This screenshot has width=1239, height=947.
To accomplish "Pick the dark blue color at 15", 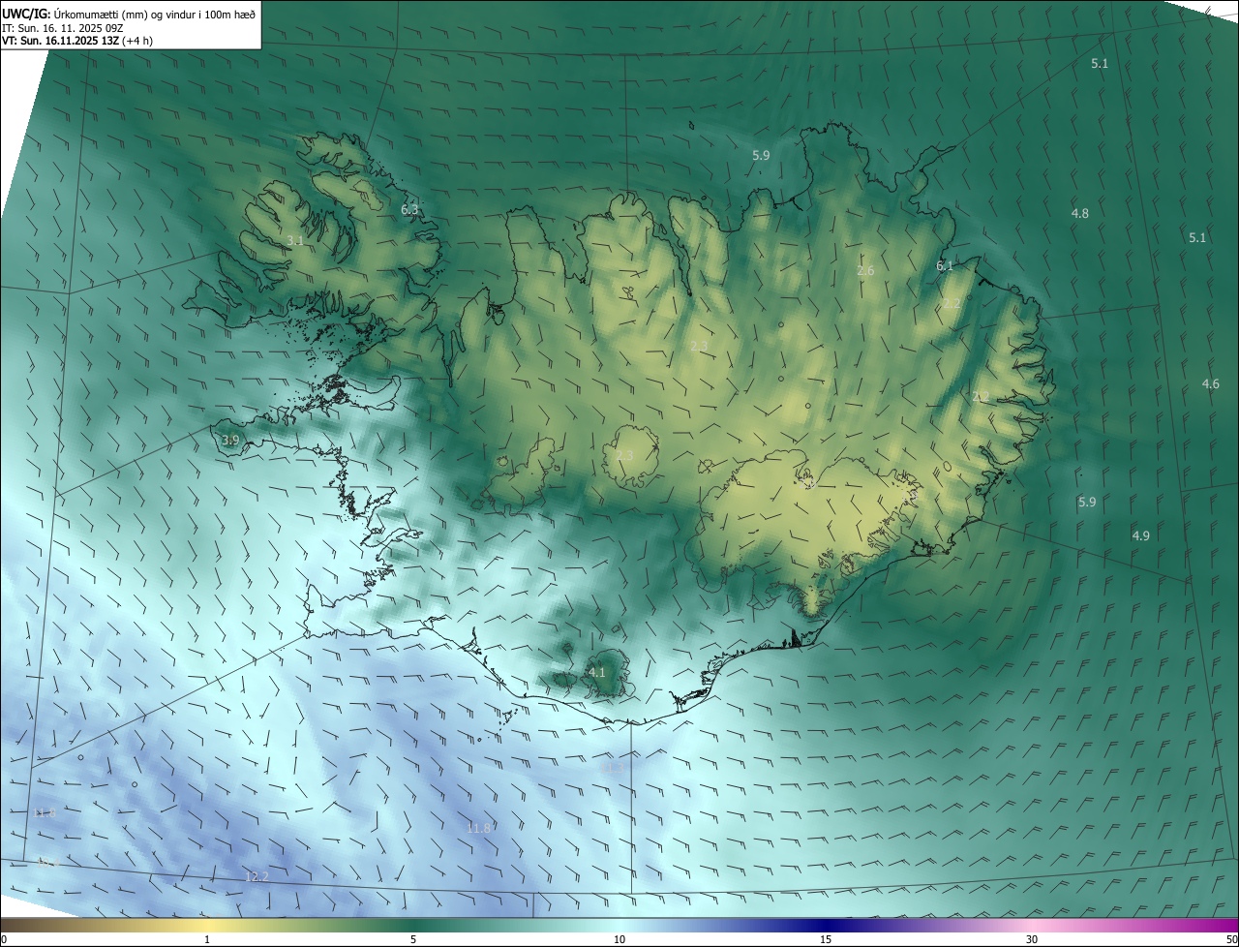I will pyautogui.click(x=826, y=926).
